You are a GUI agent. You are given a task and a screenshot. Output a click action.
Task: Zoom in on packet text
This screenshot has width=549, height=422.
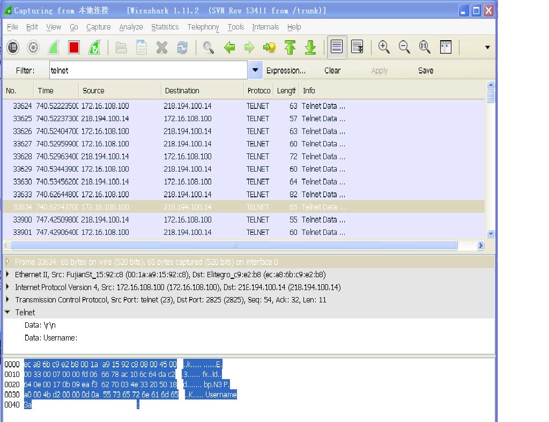click(384, 47)
